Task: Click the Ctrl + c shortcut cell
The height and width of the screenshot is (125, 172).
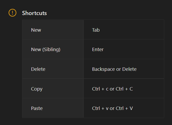Action: (124, 89)
